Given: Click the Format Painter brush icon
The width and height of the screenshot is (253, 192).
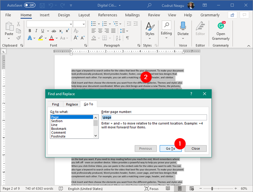Looking at the screenshot, I should pyautogui.click(x=19, y=38).
